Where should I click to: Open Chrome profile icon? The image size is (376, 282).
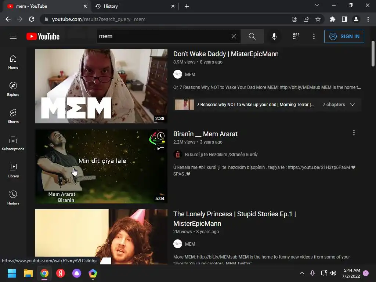click(x=356, y=19)
